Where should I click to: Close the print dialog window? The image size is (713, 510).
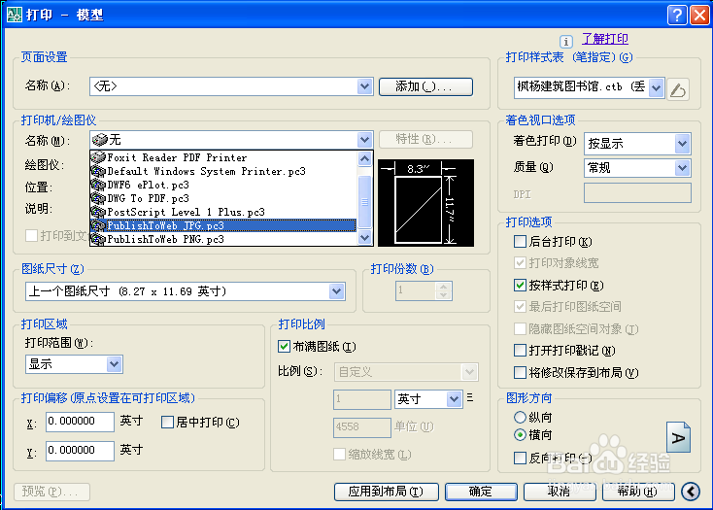point(699,15)
